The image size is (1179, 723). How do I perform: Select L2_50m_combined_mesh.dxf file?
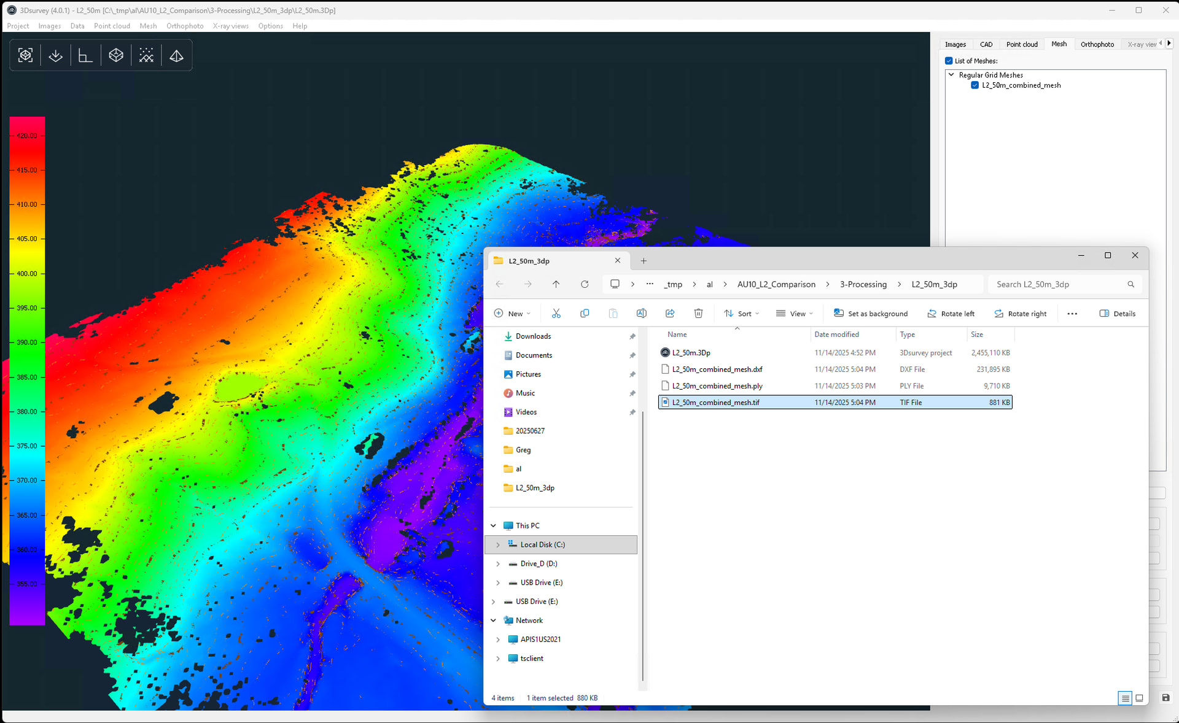click(x=835, y=369)
